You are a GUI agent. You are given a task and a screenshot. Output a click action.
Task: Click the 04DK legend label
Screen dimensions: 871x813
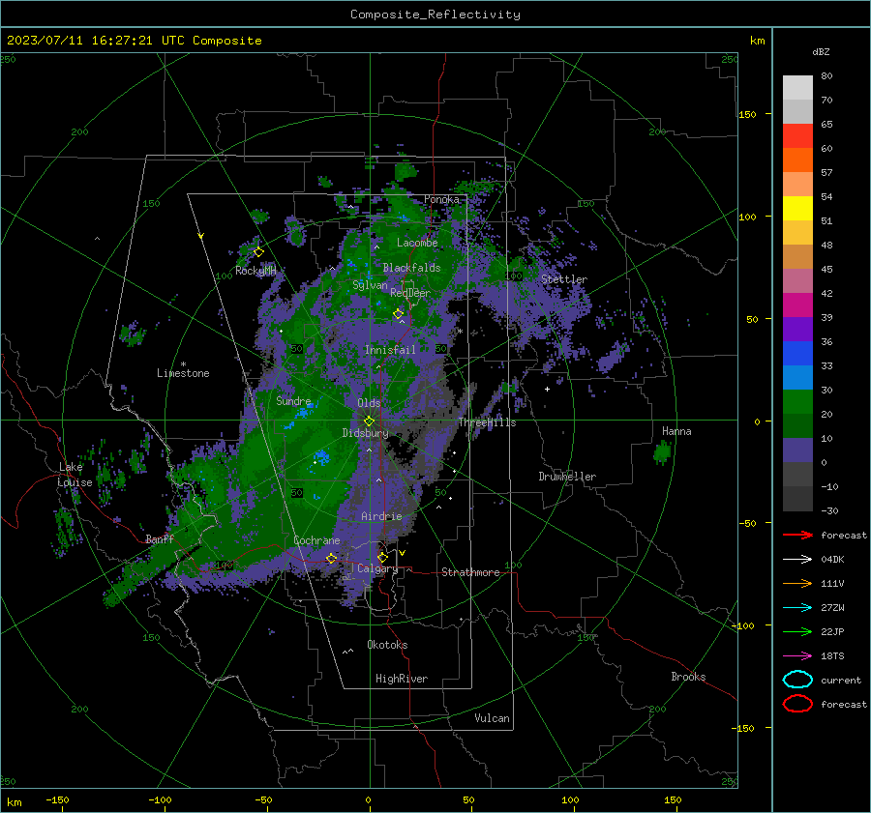pyautogui.click(x=832, y=559)
